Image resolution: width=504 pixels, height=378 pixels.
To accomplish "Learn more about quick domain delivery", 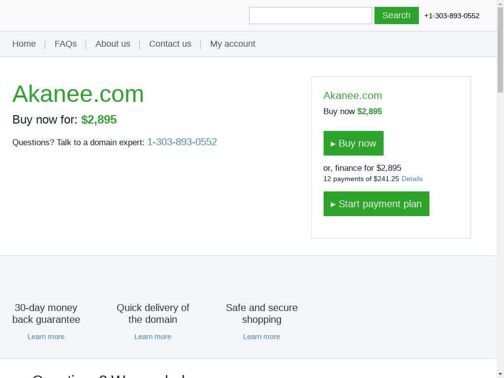I will click(x=153, y=337).
